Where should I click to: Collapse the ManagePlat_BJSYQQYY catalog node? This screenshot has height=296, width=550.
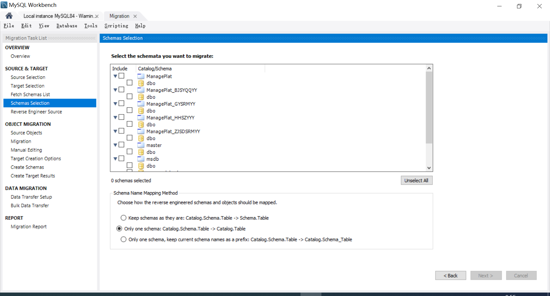(115, 90)
